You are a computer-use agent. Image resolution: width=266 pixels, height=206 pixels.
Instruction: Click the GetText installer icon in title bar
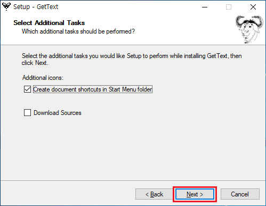pos(6,7)
